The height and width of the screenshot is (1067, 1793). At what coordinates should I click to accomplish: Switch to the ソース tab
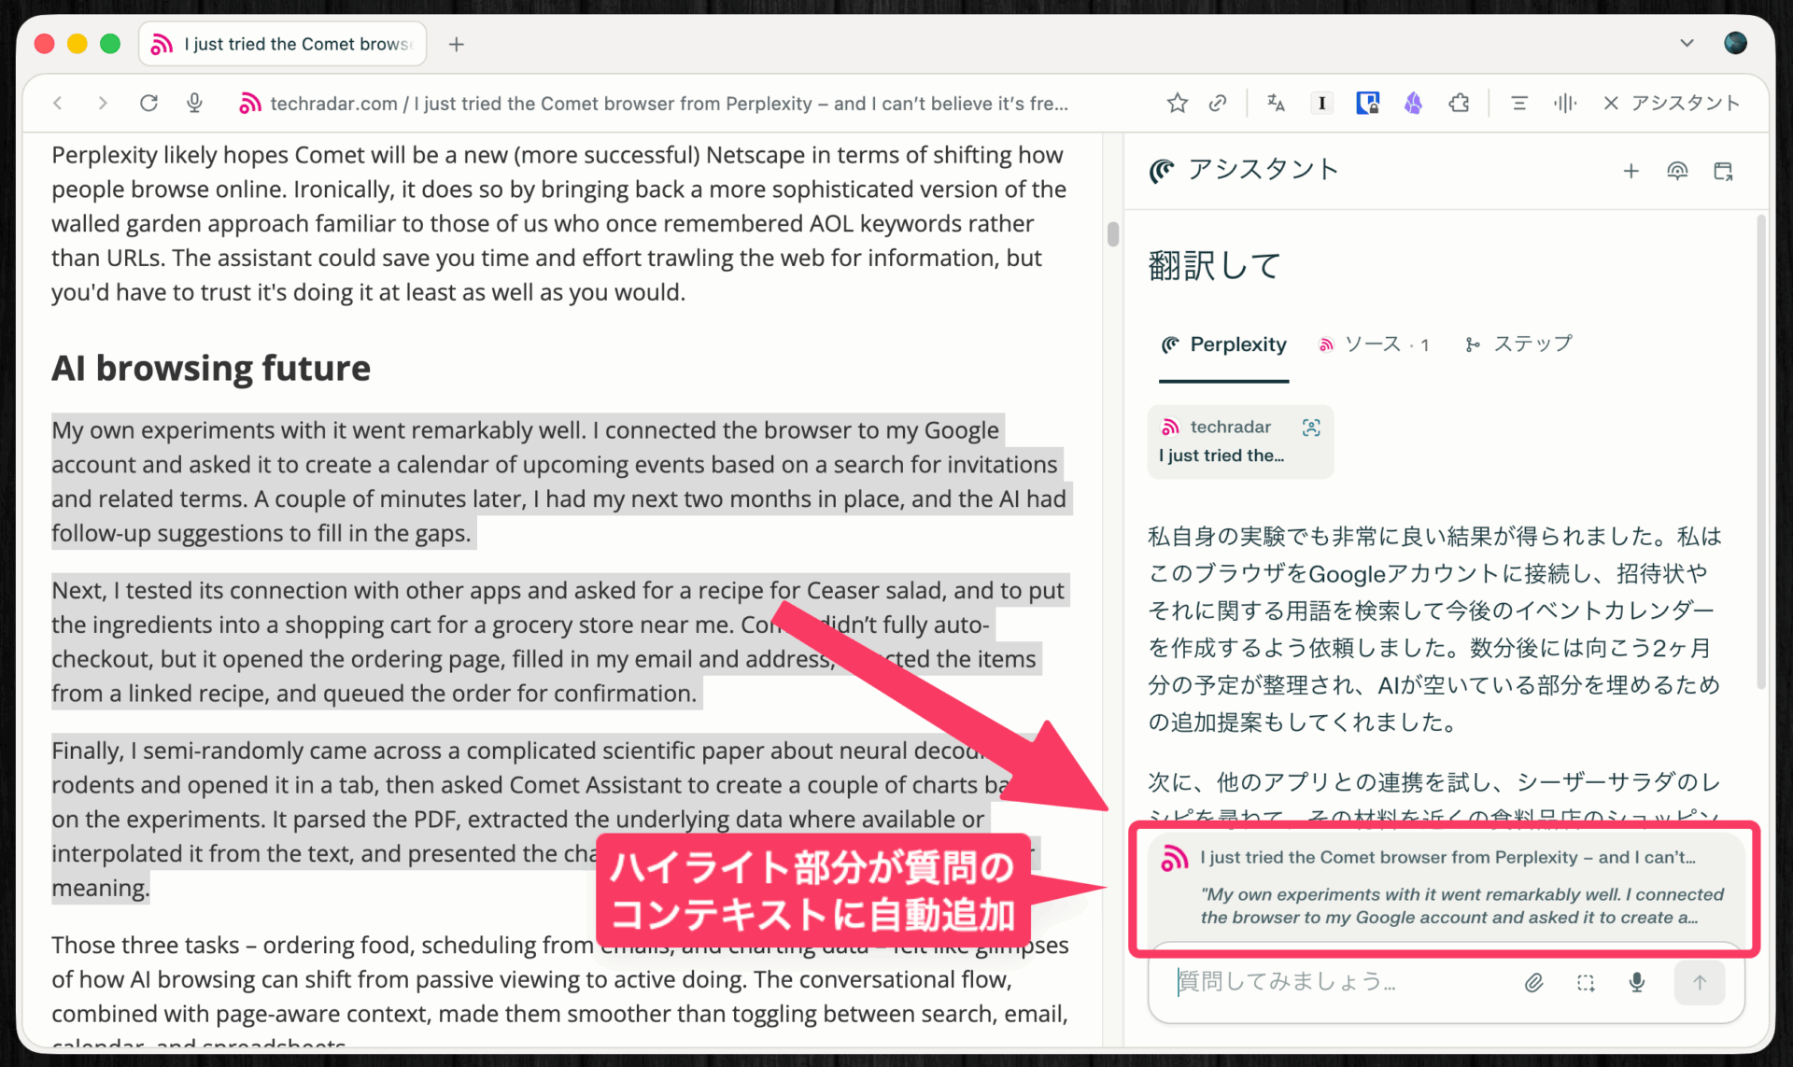click(1373, 344)
